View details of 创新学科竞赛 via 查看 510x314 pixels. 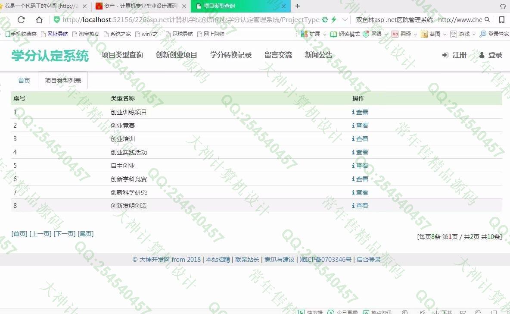tap(362, 179)
